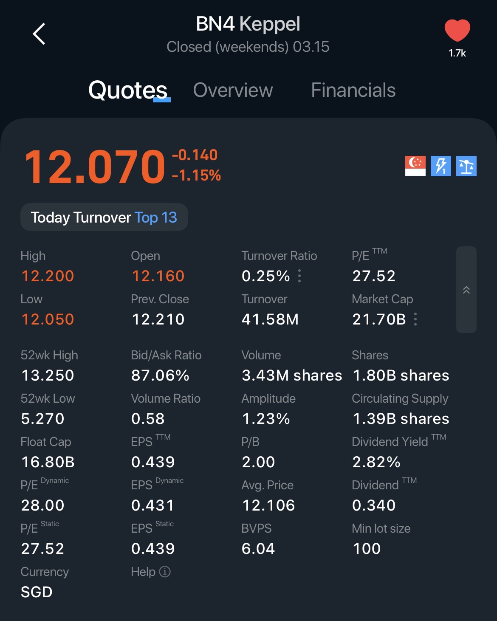
Task: Tap the Singapore flag market icon
Action: pos(415,166)
